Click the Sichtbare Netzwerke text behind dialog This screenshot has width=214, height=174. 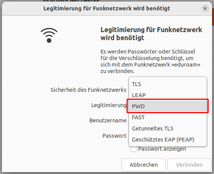click(71, 1)
